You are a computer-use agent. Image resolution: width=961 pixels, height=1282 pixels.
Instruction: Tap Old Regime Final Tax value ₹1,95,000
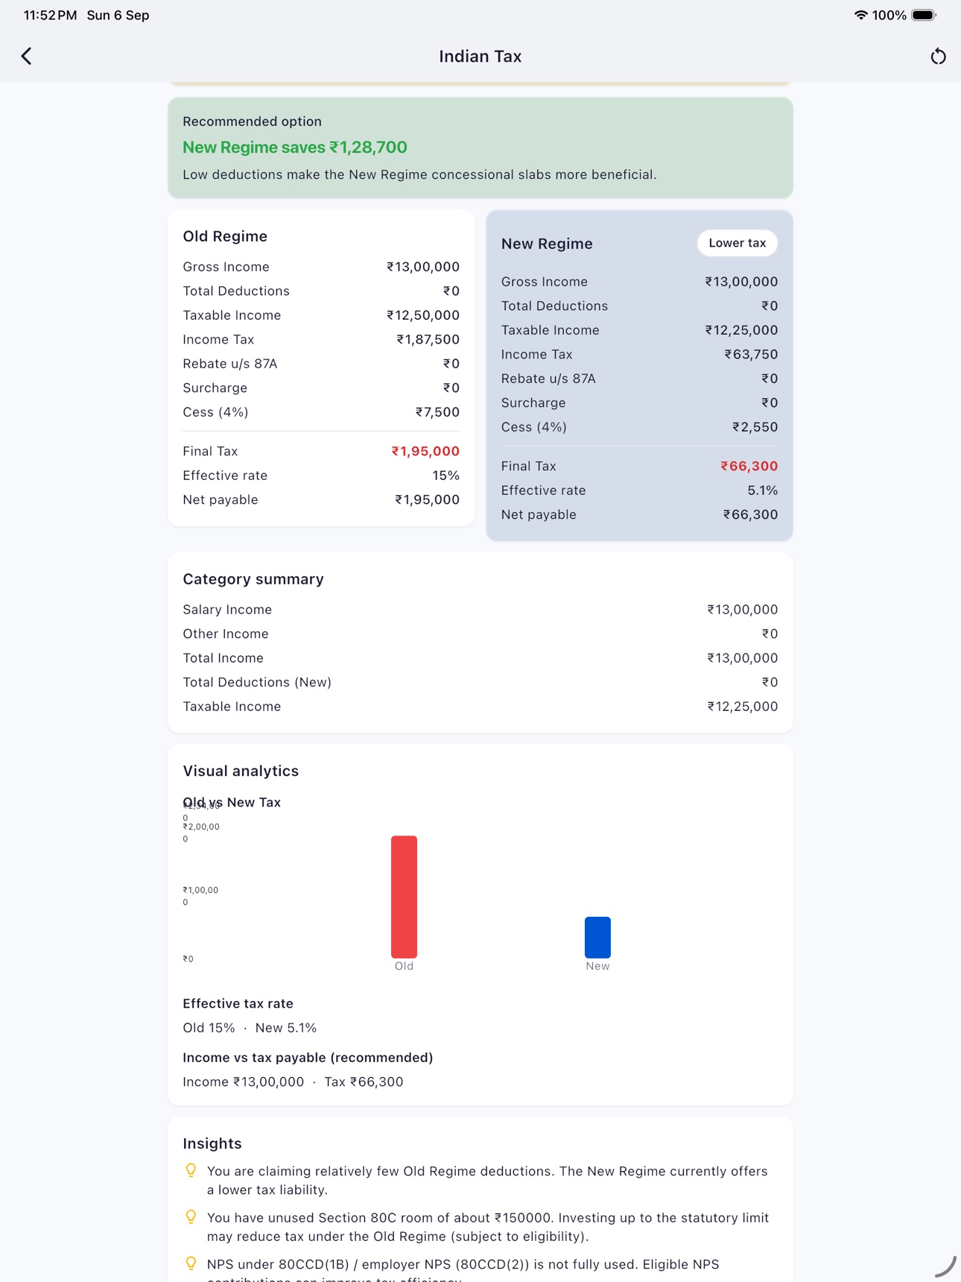425,451
